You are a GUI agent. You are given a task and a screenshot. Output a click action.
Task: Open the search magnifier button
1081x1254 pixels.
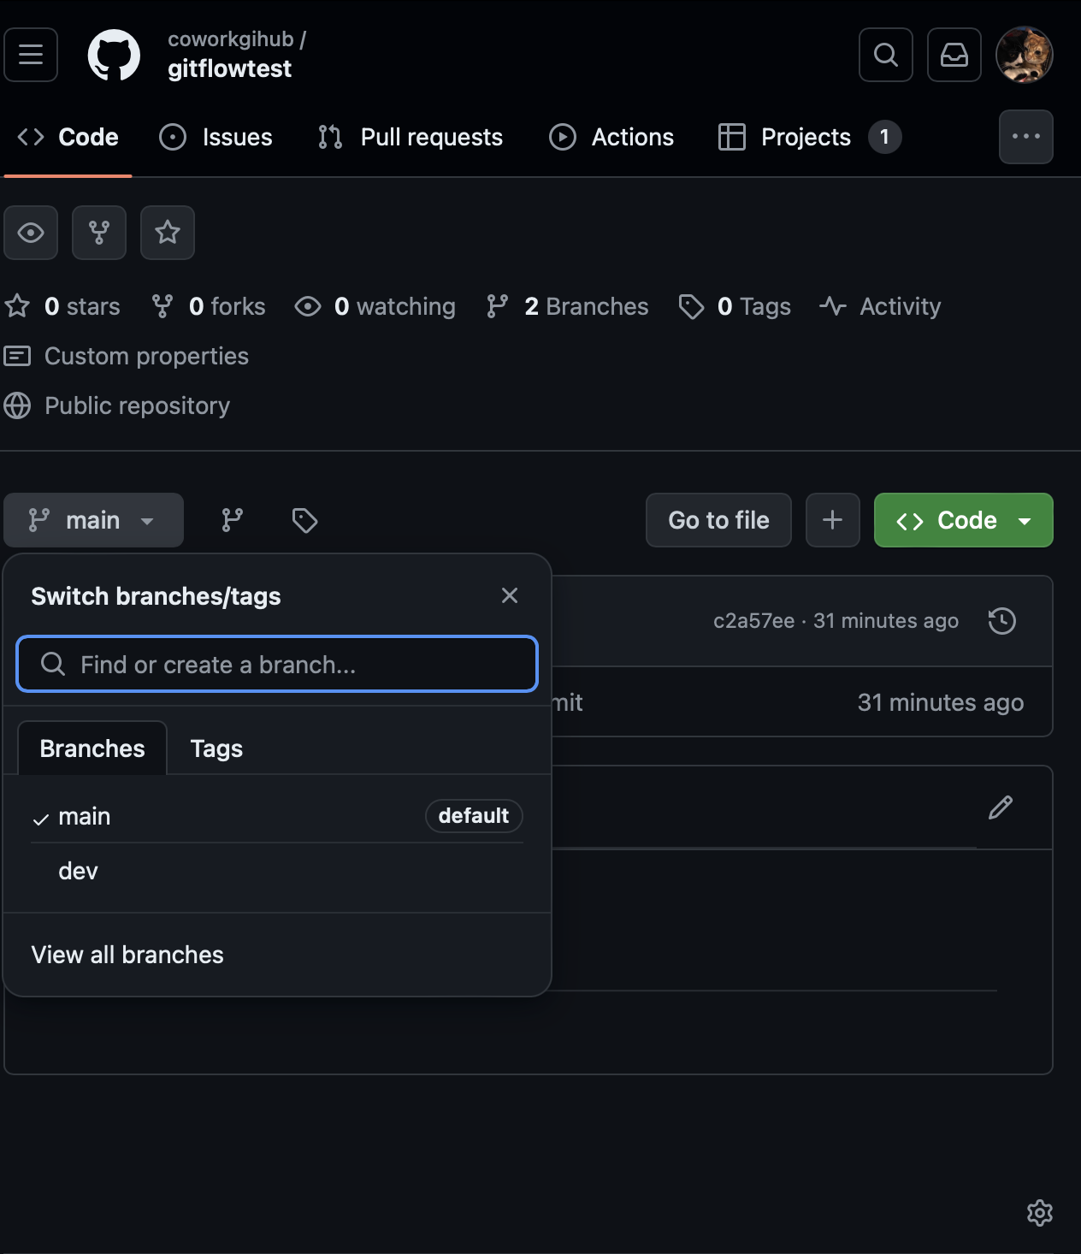[885, 55]
